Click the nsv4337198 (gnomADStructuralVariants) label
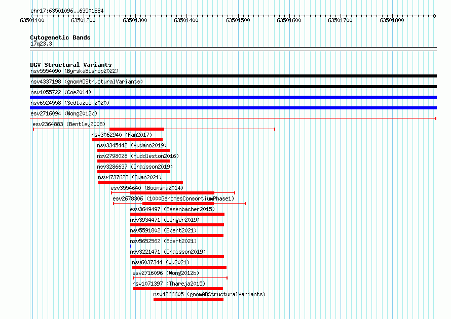Viewport: 451px width, 319px height. click(87, 82)
